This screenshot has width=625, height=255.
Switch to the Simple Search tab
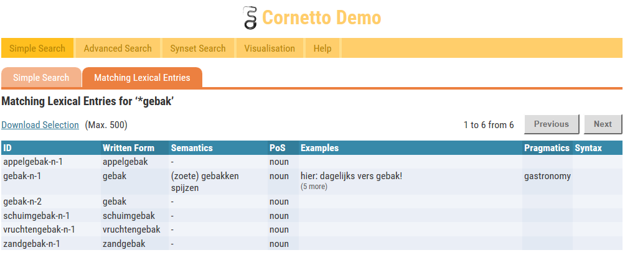pyautogui.click(x=41, y=78)
